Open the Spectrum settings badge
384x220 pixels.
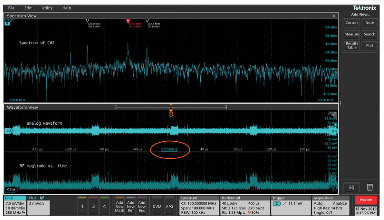point(199,205)
